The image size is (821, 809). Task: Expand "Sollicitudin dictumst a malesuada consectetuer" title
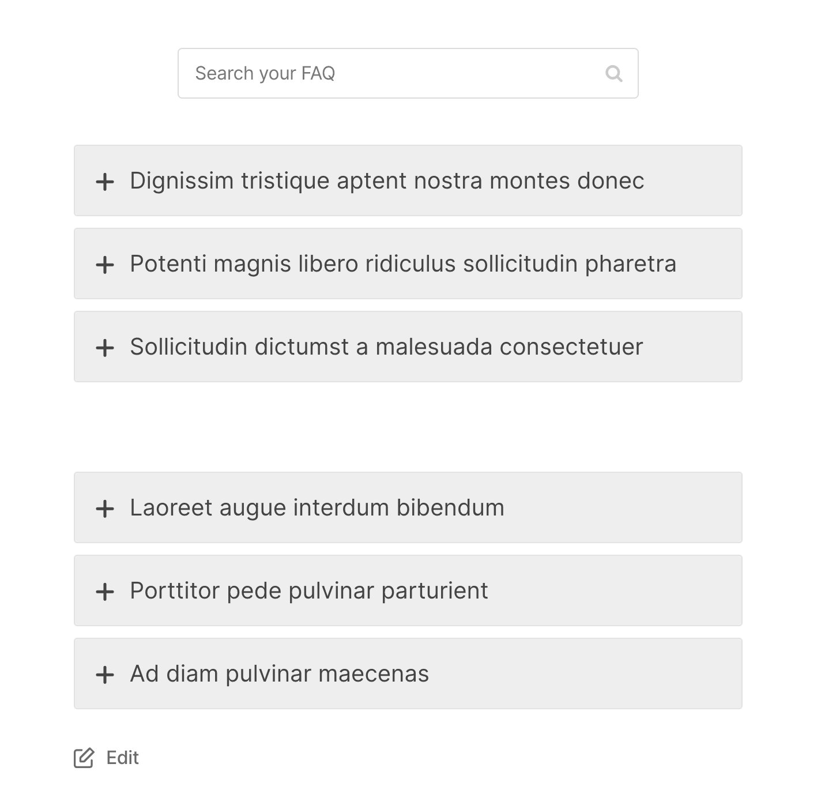pos(386,347)
